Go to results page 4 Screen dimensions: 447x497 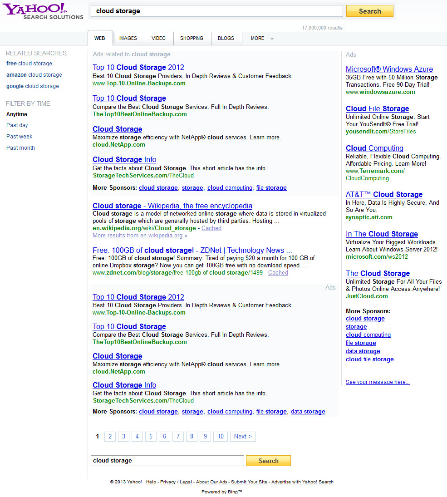[x=137, y=437]
